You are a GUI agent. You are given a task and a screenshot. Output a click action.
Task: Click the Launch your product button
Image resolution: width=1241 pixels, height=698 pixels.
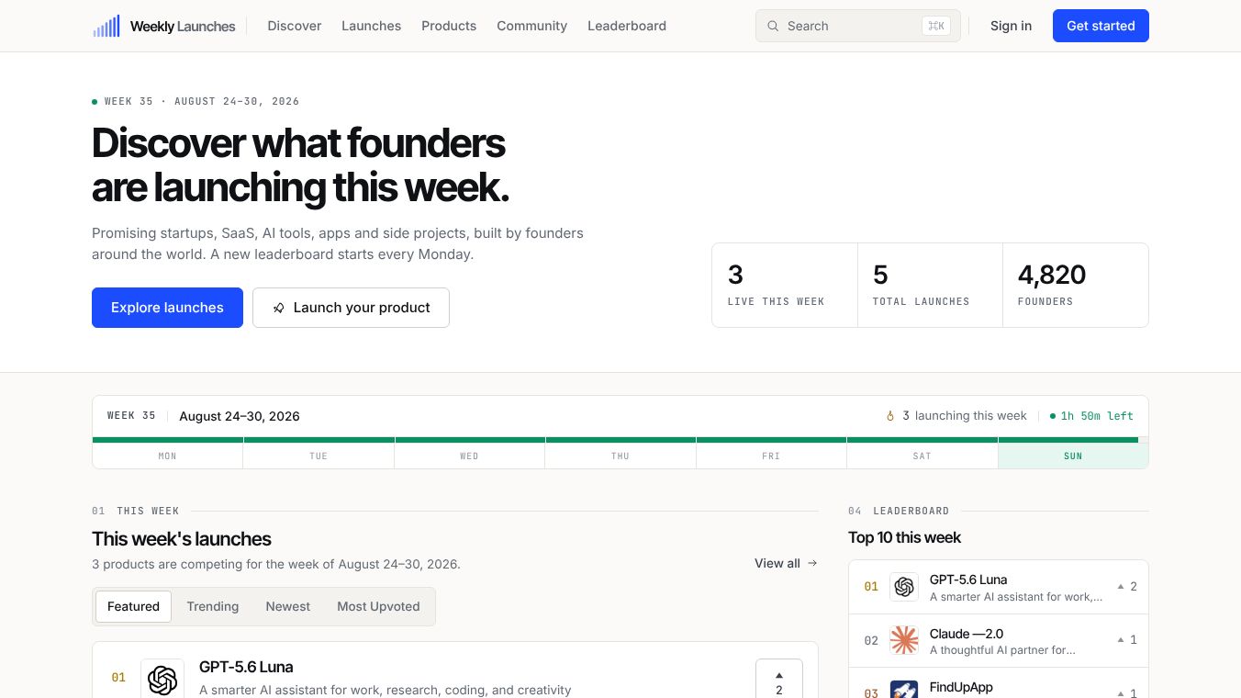[x=351, y=308]
